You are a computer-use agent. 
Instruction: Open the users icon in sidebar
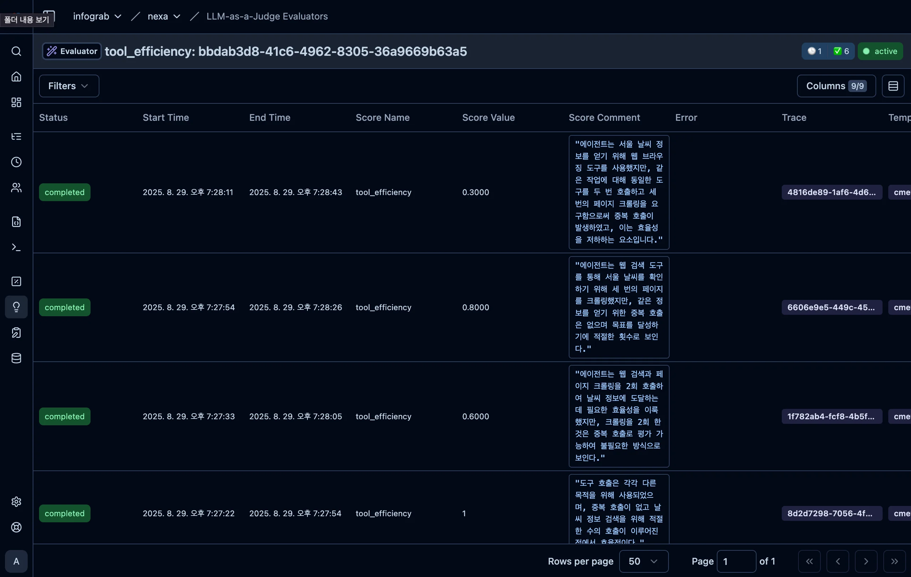[x=16, y=188]
